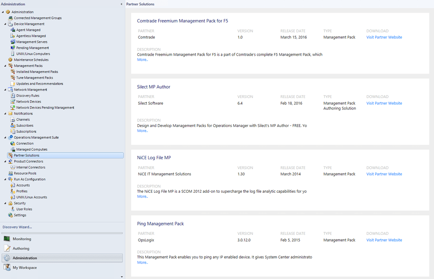The height and width of the screenshot is (279, 434).
Task: Select Partner Solutions in the tree
Action: 65,155
